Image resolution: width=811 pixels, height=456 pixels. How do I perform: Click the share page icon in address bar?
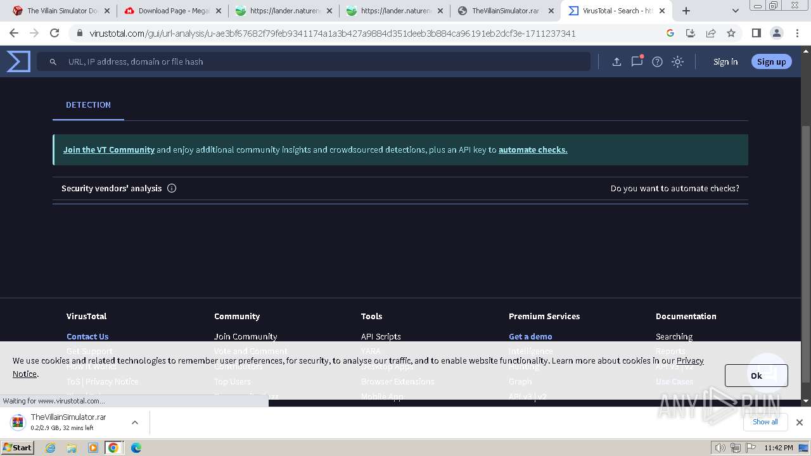pyautogui.click(x=711, y=33)
